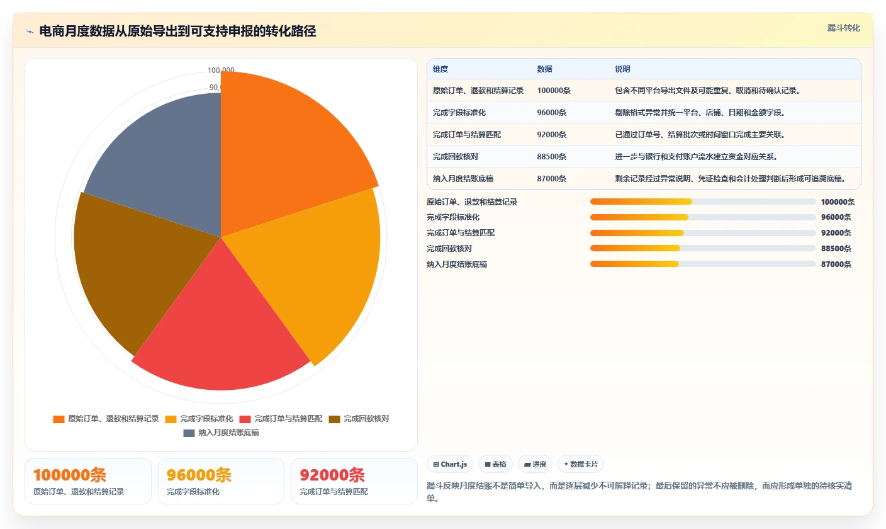This screenshot has width=886, height=529.
Task: Click the page title 电商月度数据 heading
Action: point(177,31)
